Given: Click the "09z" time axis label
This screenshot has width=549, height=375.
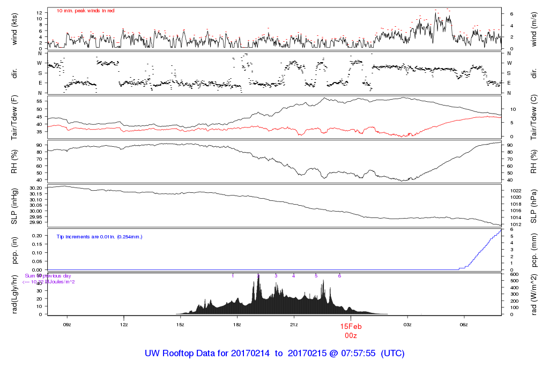Looking at the screenshot, I should pos(67,325).
